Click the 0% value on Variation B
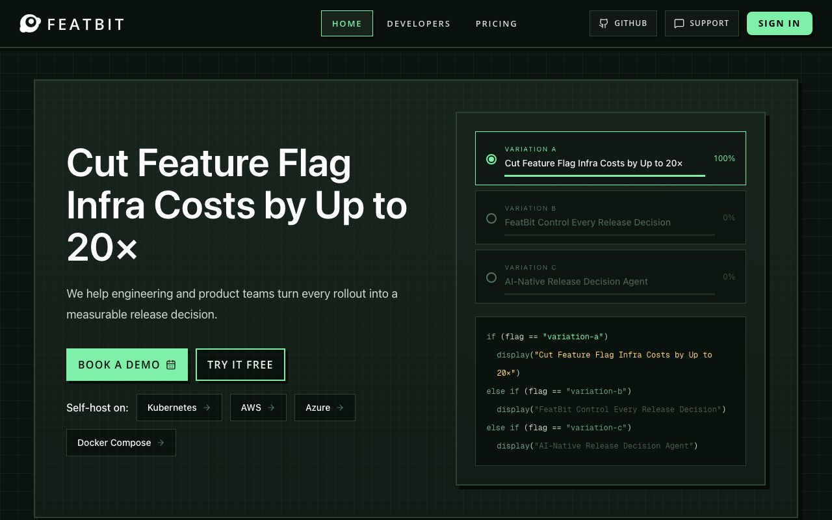 [729, 218]
